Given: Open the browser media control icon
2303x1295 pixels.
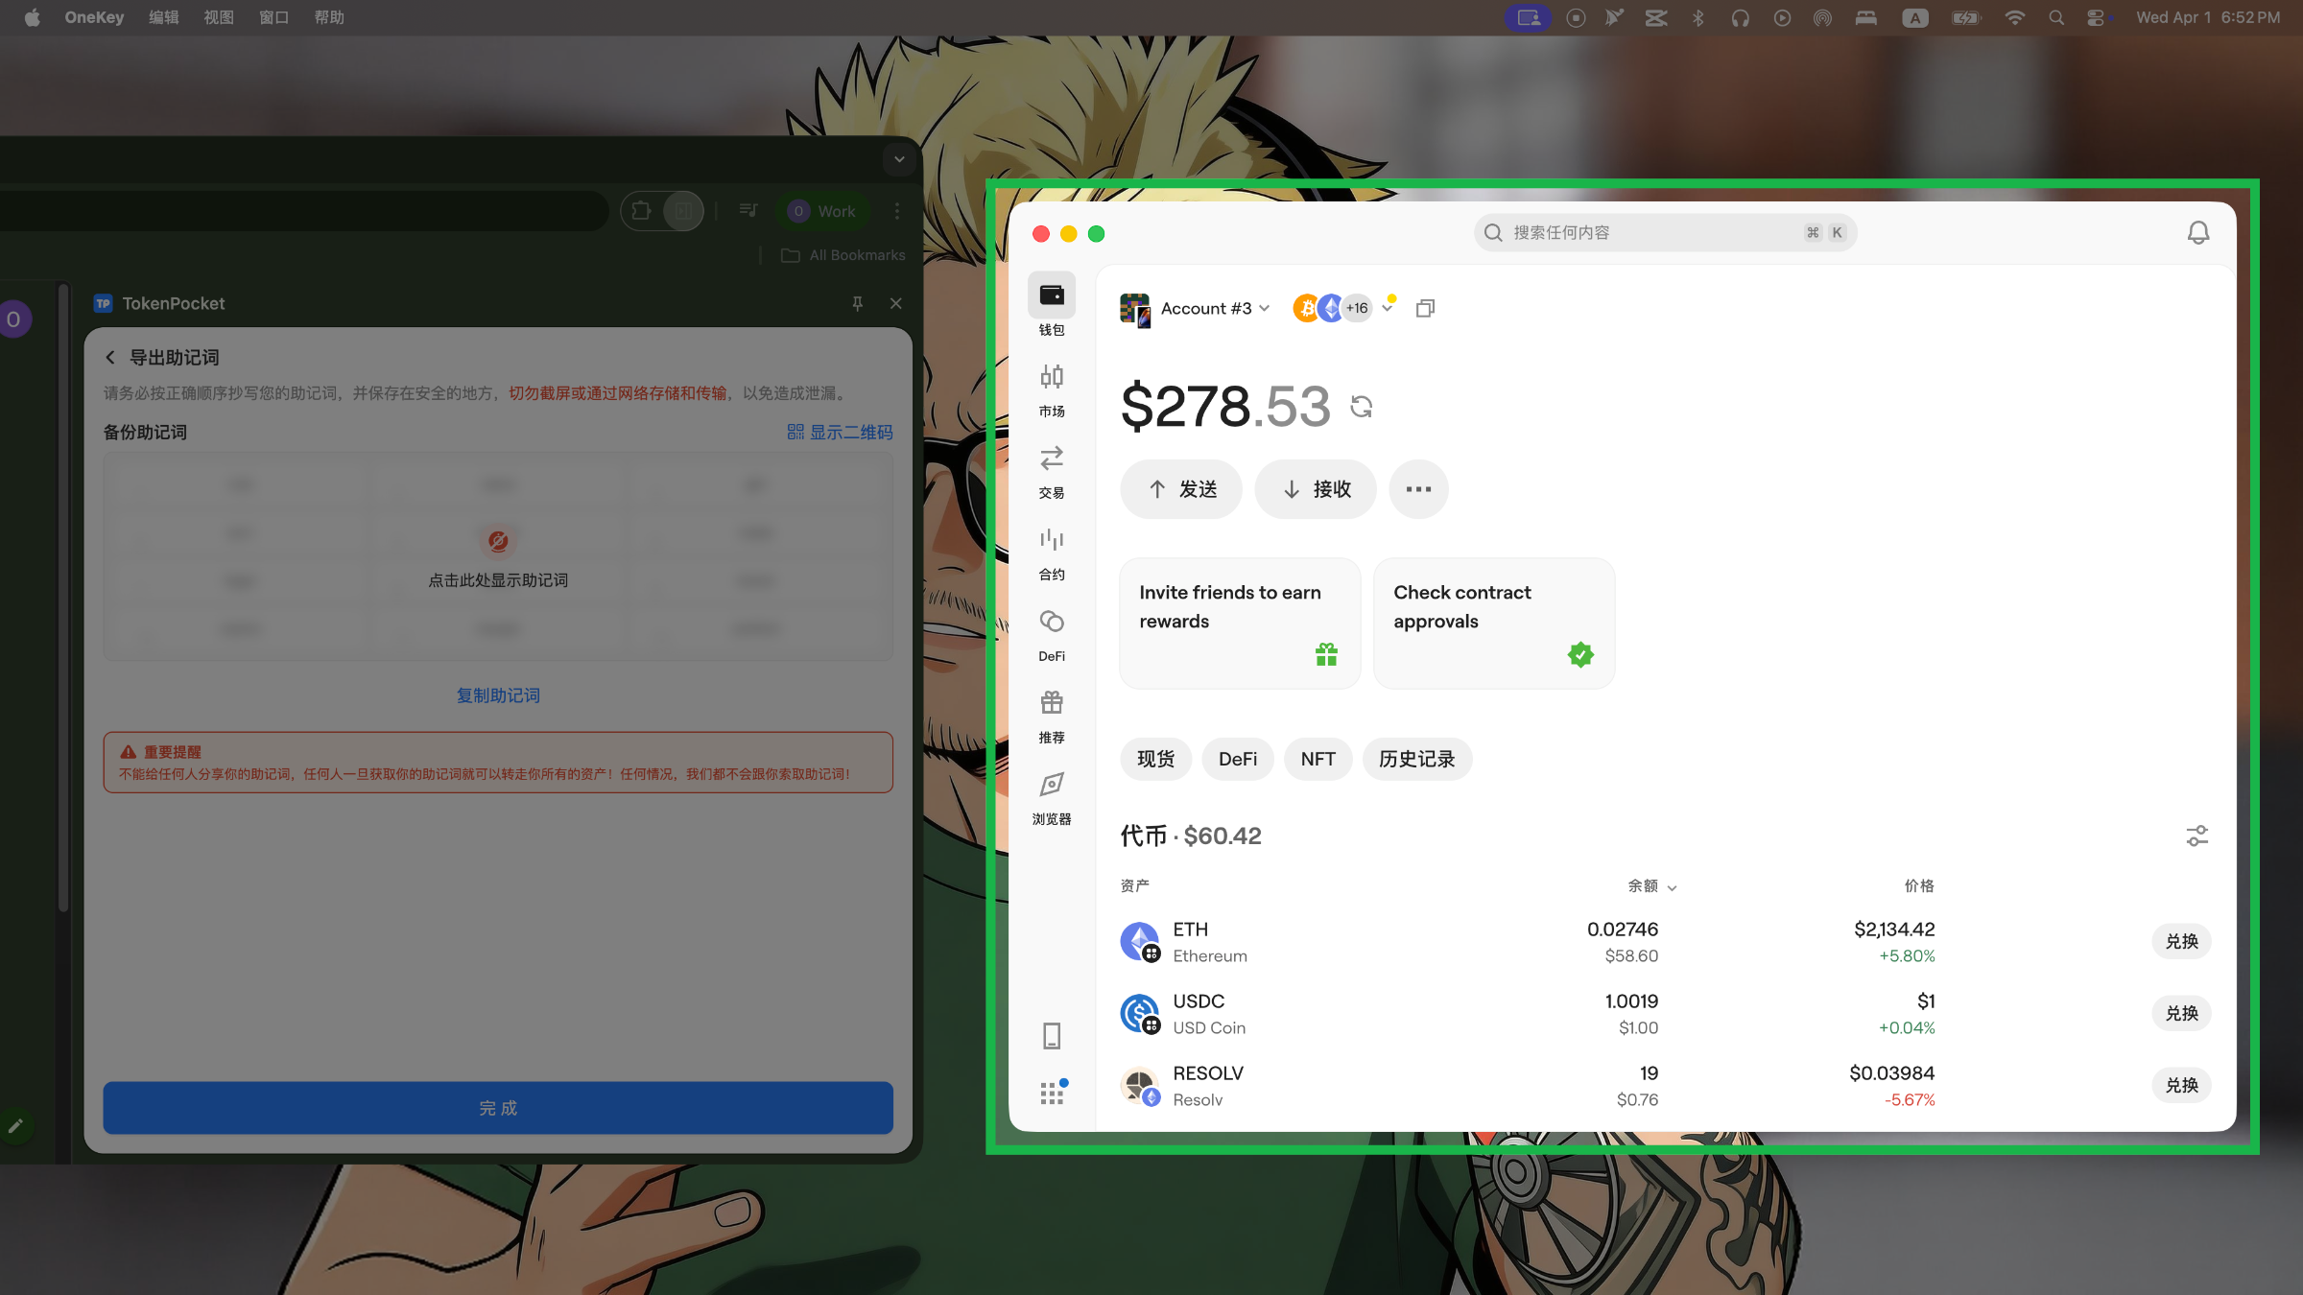Looking at the screenshot, I should tap(748, 211).
